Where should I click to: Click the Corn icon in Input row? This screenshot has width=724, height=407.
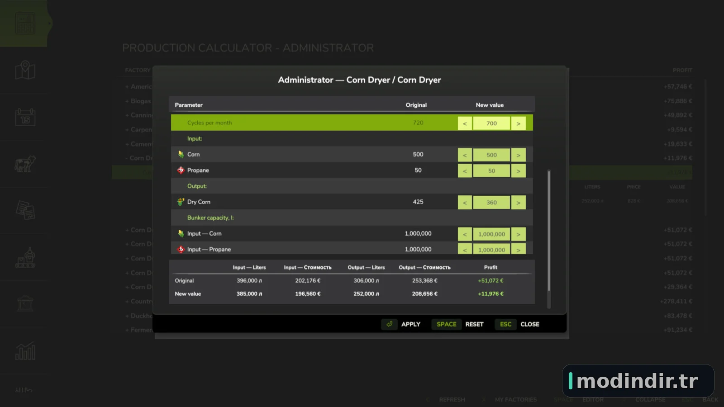181,154
